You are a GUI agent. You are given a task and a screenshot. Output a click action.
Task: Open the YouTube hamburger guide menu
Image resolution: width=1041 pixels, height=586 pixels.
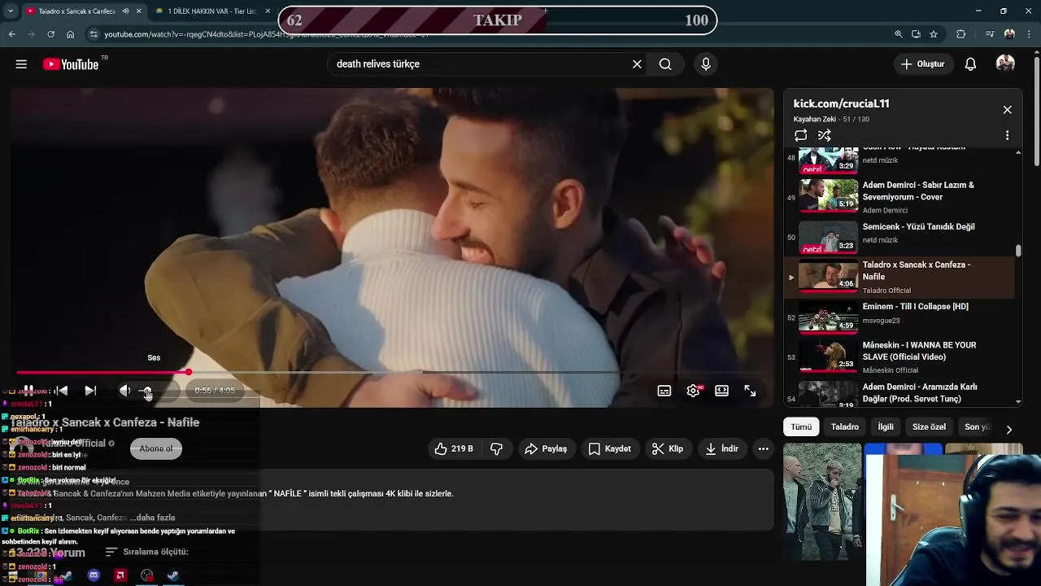coord(21,64)
